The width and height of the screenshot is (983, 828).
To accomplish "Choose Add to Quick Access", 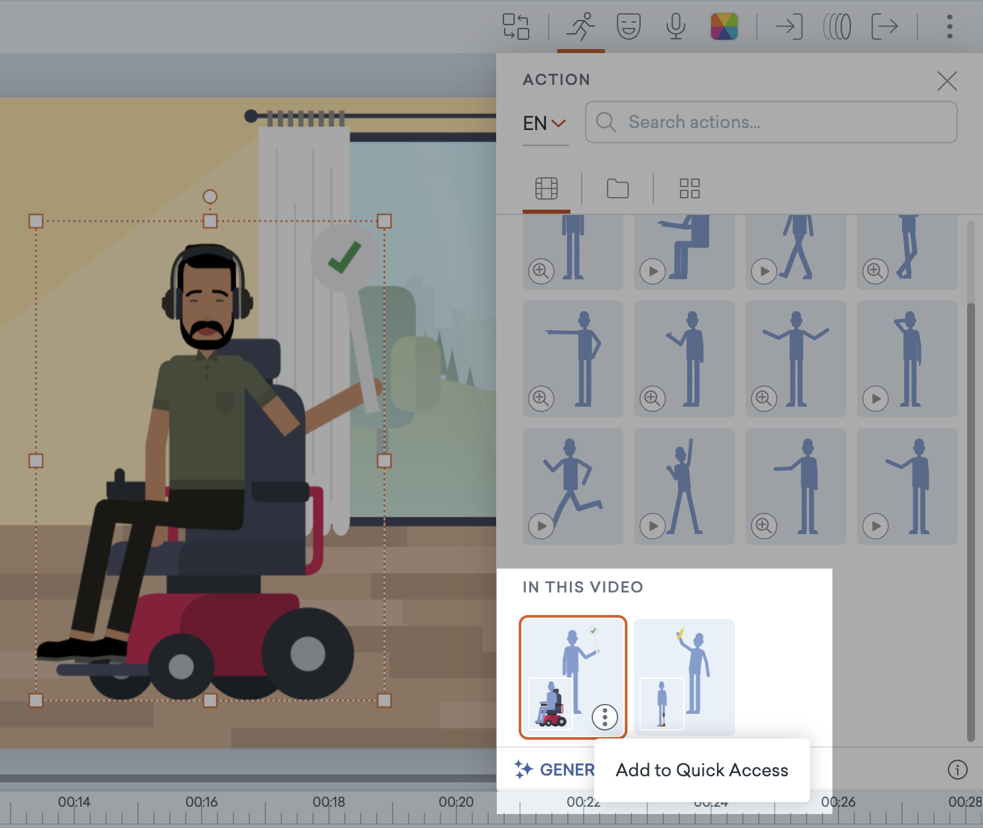I will coord(702,770).
